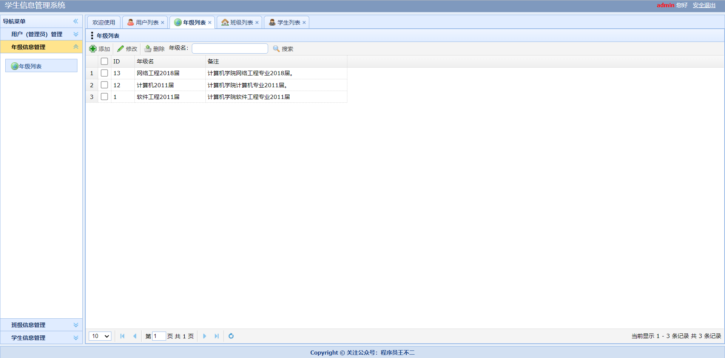725x358 pixels.
Task: Click the three-dot icon beside panel title
Action: [x=92, y=35]
